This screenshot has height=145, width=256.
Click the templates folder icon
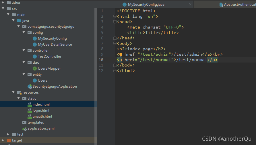24,122
